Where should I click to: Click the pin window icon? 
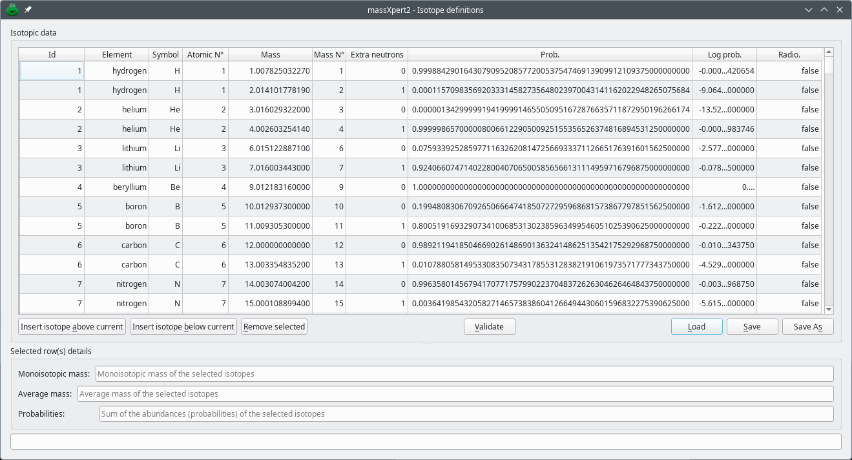click(28, 10)
